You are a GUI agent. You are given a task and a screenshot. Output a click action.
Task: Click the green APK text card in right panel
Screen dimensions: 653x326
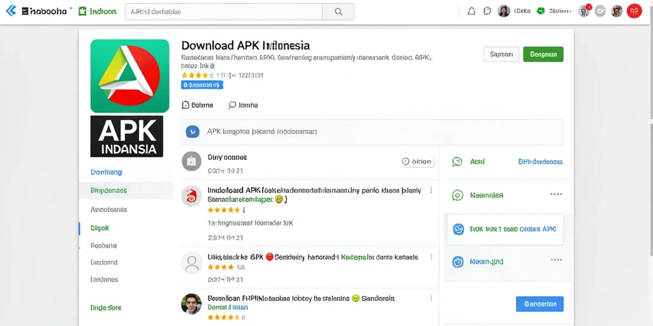pos(505,229)
